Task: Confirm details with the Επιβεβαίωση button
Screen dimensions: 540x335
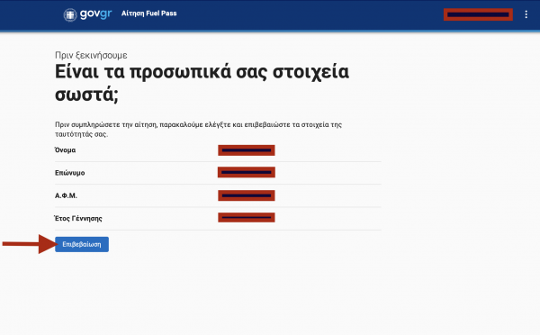Action: (x=82, y=244)
